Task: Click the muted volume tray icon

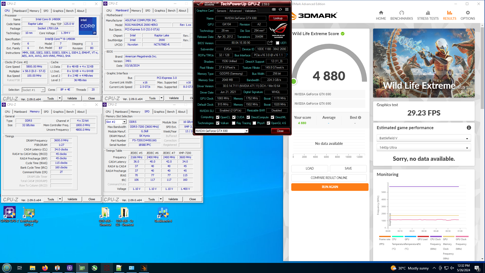Action: click(452, 268)
